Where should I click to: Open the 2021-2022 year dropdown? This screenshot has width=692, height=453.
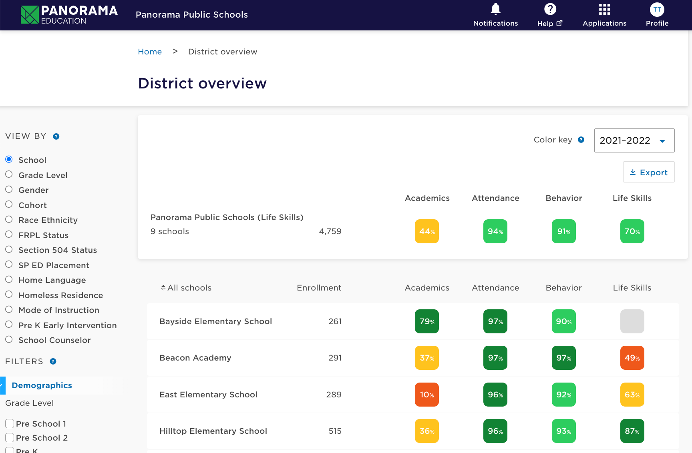pyautogui.click(x=634, y=140)
